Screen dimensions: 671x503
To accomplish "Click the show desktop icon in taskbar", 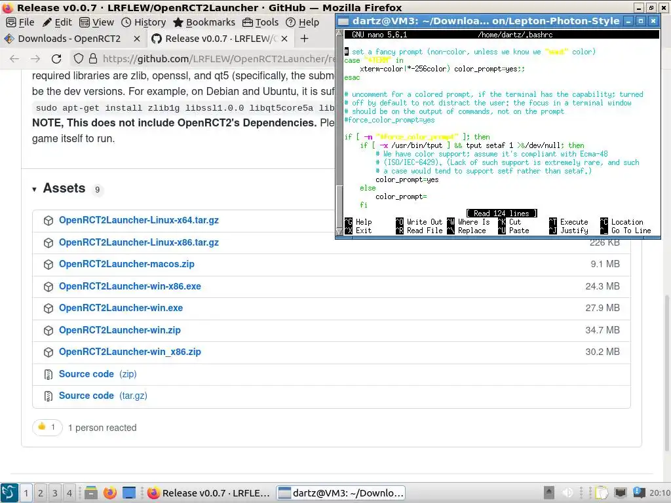I will pyautogui.click(x=129, y=493).
